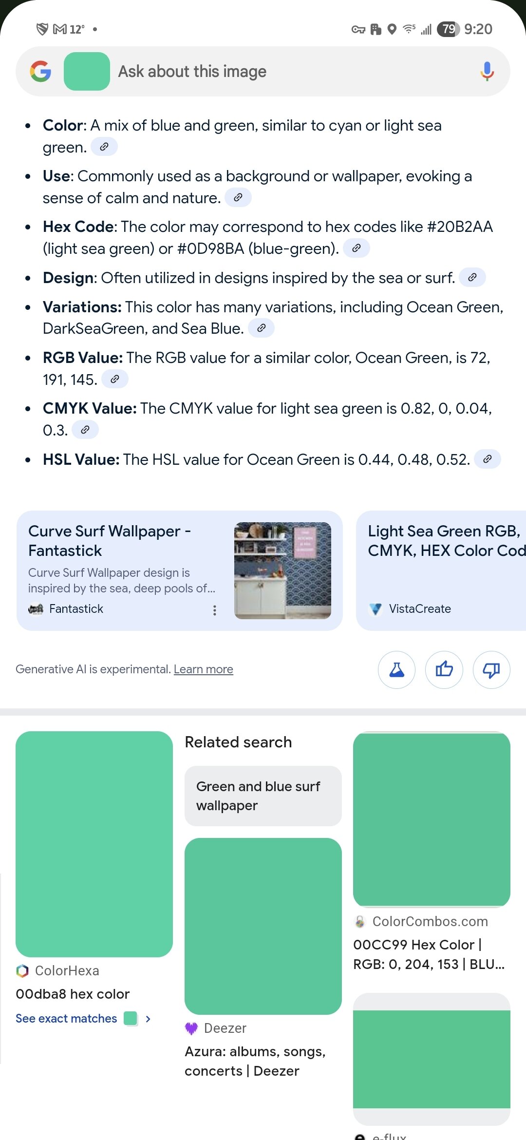The height and width of the screenshot is (1140, 526).
Task: Open the Curve Surf Wallpaper thumbnail image
Action: [282, 570]
